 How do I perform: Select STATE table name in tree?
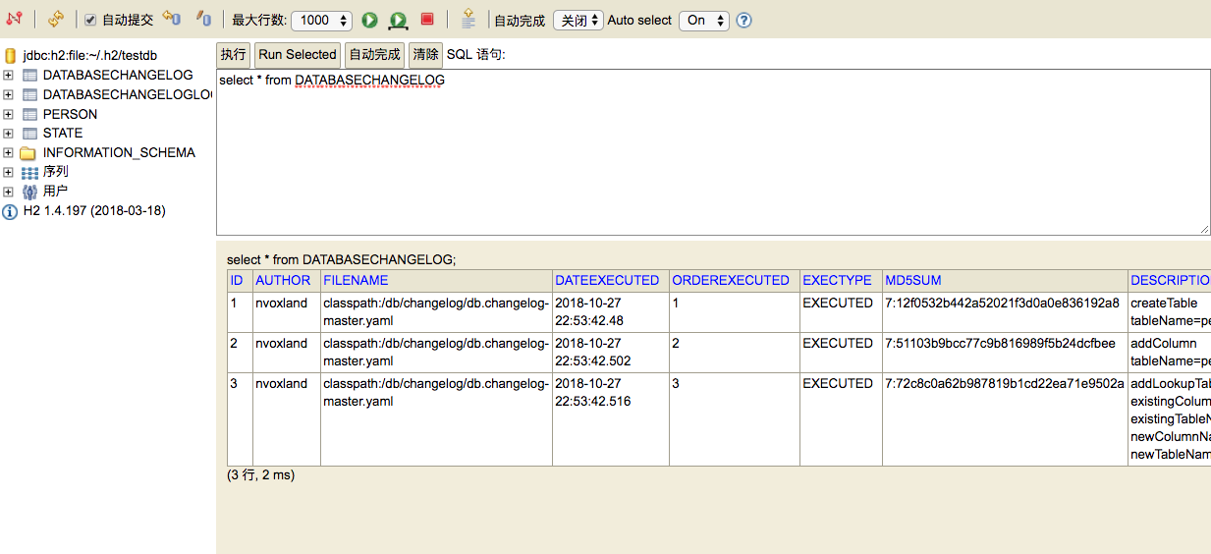tap(63, 133)
